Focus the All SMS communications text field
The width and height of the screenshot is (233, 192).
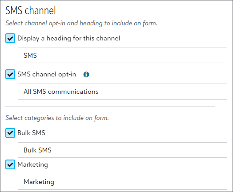(x=122, y=92)
